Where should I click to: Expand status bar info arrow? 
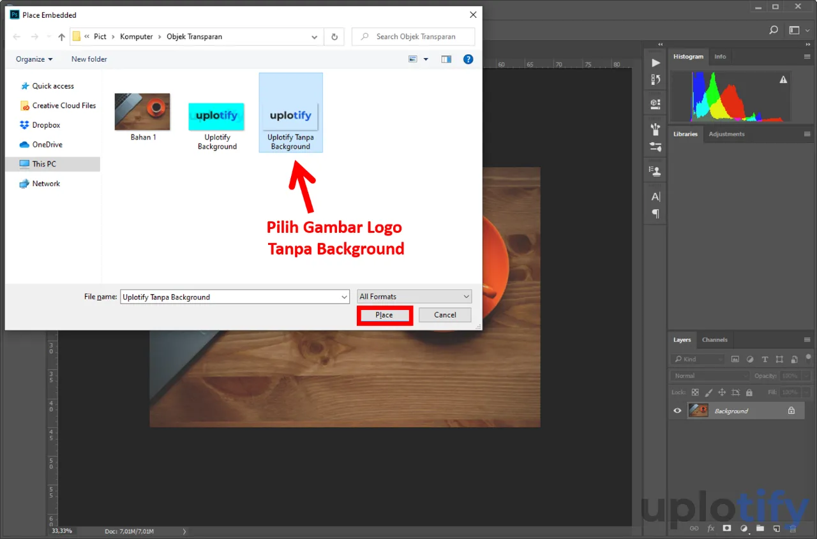click(184, 531)
